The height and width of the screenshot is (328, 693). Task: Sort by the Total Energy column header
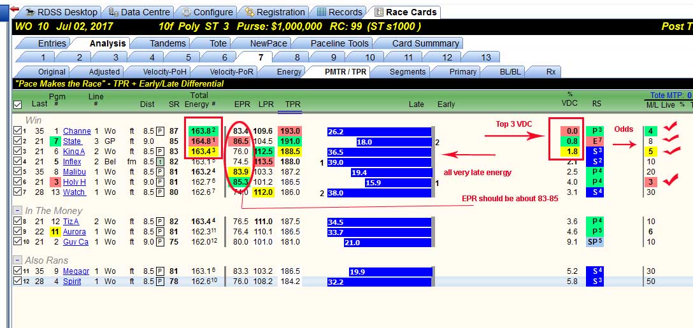[x=199, y=100]
